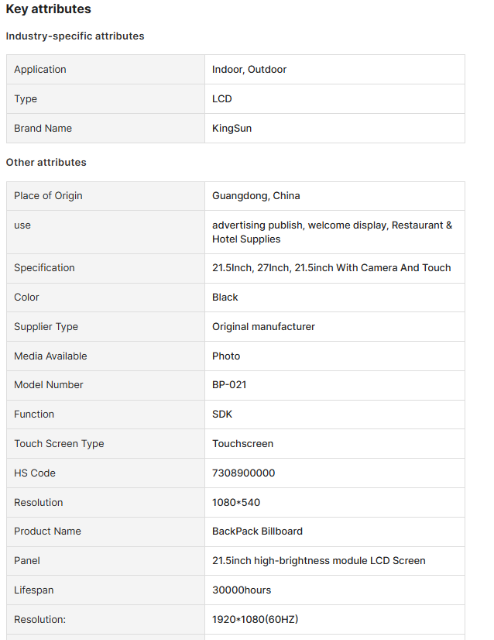Image resolution: width=494 pixels, height=640 pixels.
Task: Click the Original manufacturer supplier type value
Action: click(263, 326)
